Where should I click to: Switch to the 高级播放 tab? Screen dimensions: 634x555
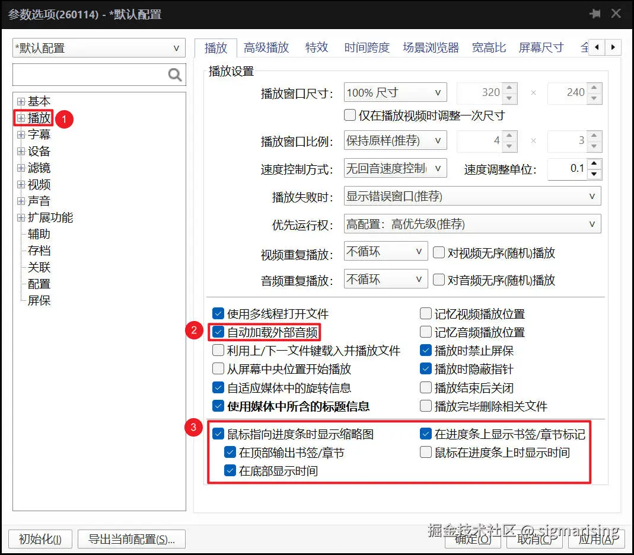coord(266,47)
